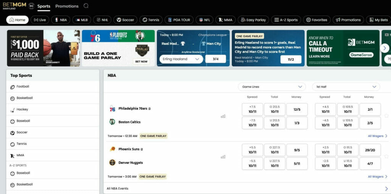Open the MMA navigation pill
The height and width of the screenshot is (194, 391).
[225, 20]
